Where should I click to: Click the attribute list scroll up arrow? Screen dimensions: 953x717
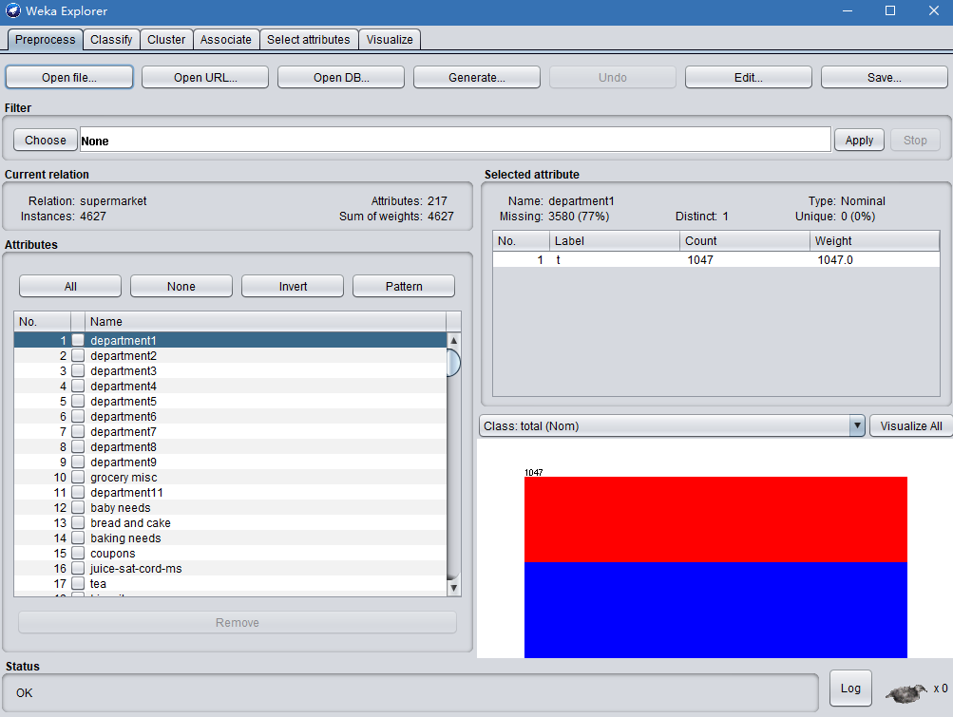pos(453,341)
